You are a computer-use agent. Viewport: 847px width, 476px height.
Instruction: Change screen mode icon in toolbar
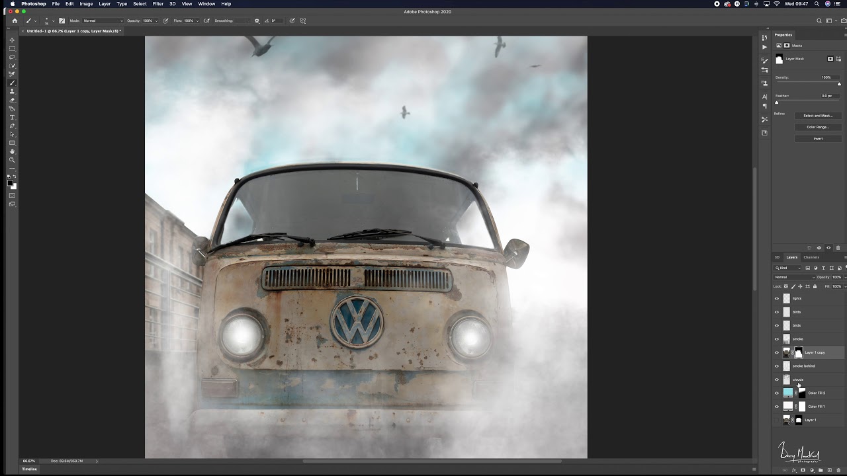[x=12, y=204]
